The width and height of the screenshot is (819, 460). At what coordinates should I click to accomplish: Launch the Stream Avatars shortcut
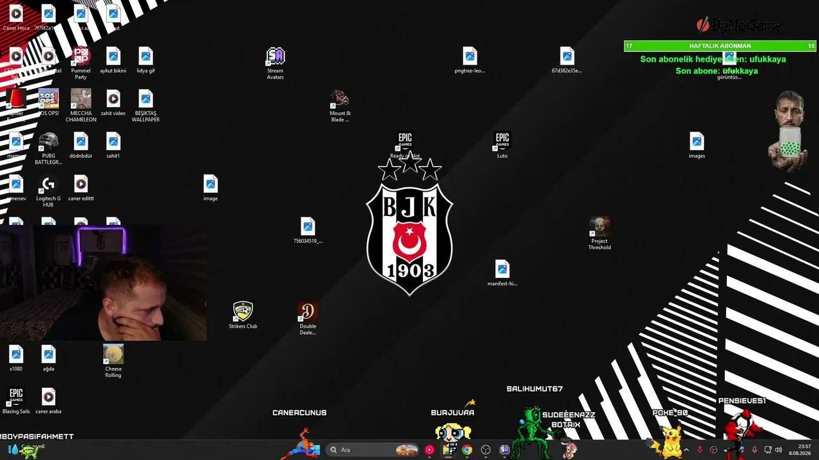pyautogui.click(x=275, y=63)
